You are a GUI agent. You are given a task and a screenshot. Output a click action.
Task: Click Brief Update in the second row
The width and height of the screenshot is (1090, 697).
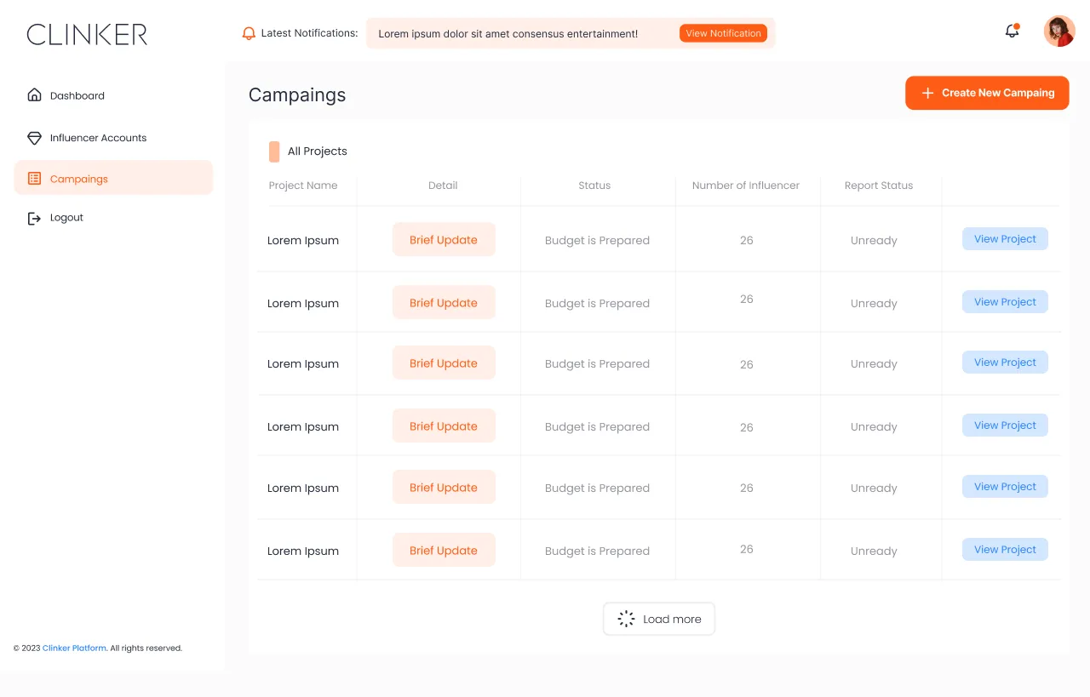point(444,303)
